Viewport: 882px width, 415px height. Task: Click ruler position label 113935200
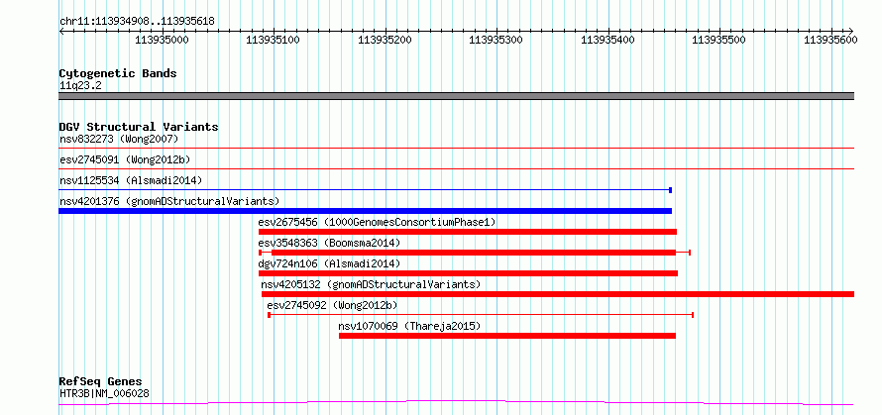[x=386, y=40]
